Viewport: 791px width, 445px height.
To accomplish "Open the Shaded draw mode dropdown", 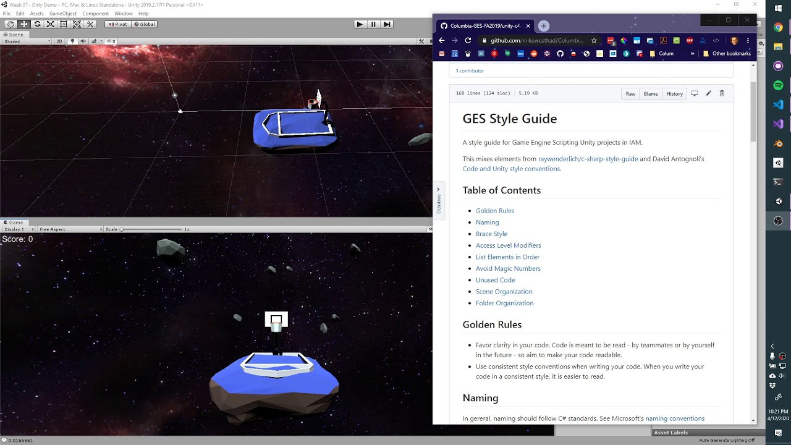I will (x=27, y=41).
